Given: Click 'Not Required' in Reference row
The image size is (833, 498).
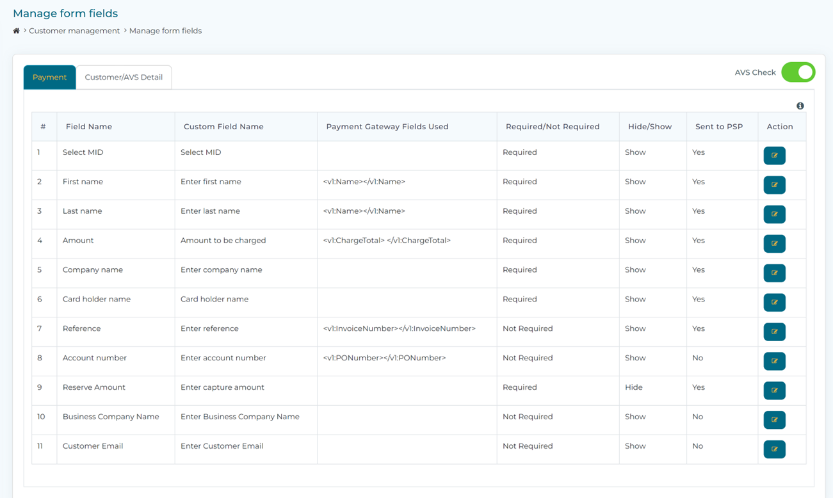Looking at the screenshot, I should tap(528, 329).
